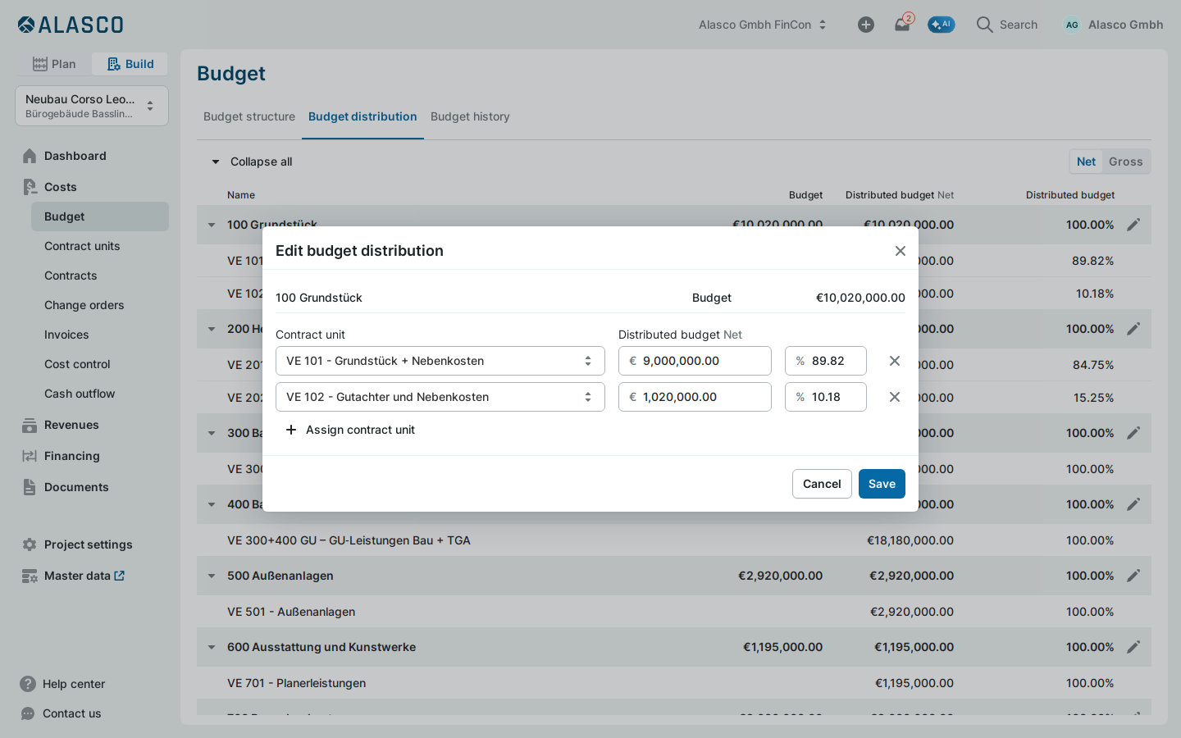
Task: Open Financing in the sidebar
Action: [x=71, y=456]
